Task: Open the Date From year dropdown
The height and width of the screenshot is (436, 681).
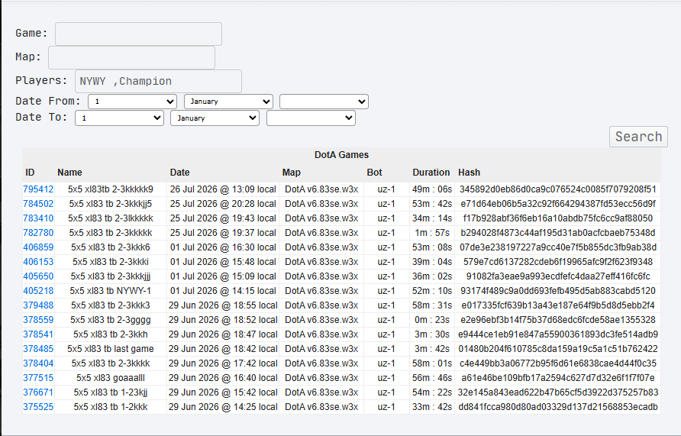Action: [324, 102]
